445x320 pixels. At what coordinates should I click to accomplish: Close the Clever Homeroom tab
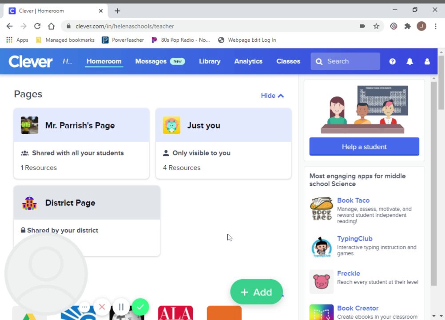click(101, 11)
